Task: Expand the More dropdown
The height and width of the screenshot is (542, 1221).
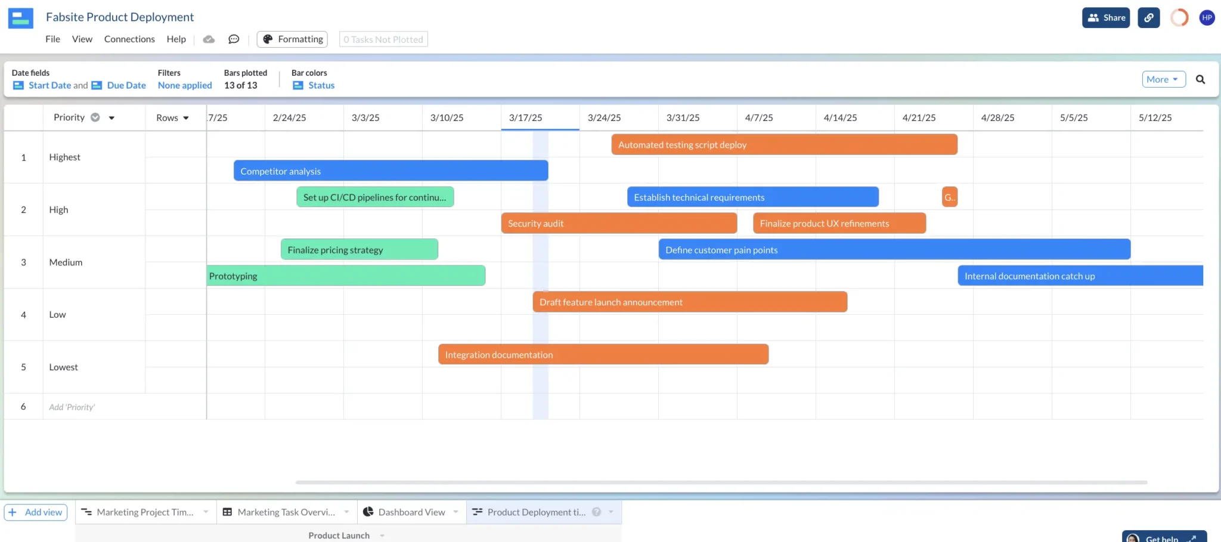Action: pos(1164,79)
